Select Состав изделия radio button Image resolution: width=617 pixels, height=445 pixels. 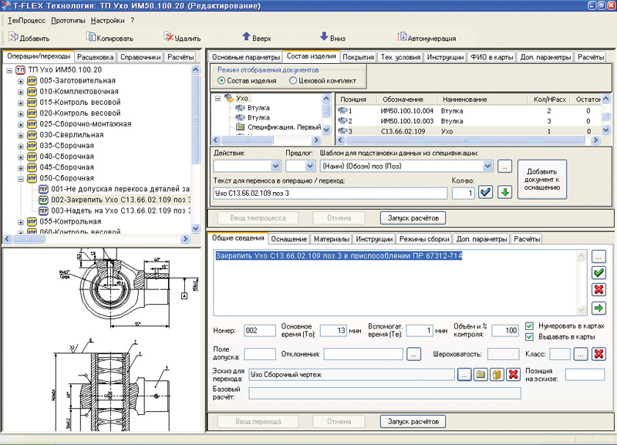[221, 81]
